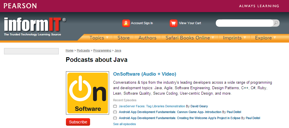Open the Imprints dropdown menu
Screen dimensions: 289x128
[x=235, y=38]
